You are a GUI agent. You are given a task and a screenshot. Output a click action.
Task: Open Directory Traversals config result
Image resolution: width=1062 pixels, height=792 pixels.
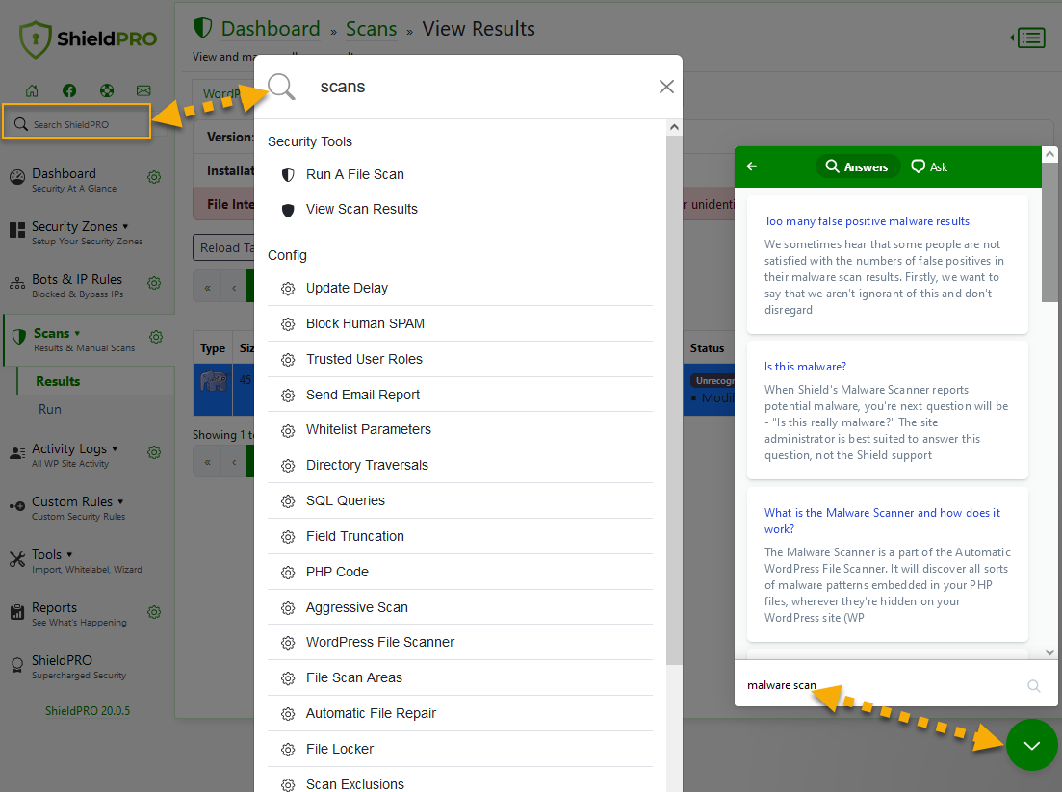[460, 465]
